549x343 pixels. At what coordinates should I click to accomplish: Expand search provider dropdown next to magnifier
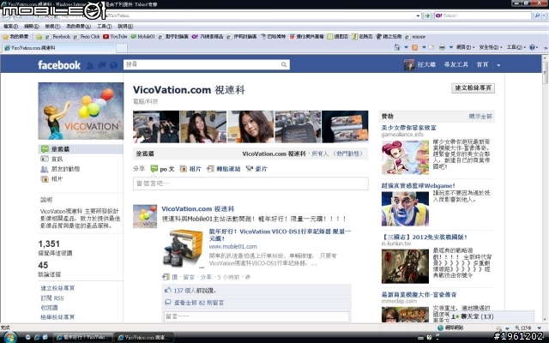point(544,15)
